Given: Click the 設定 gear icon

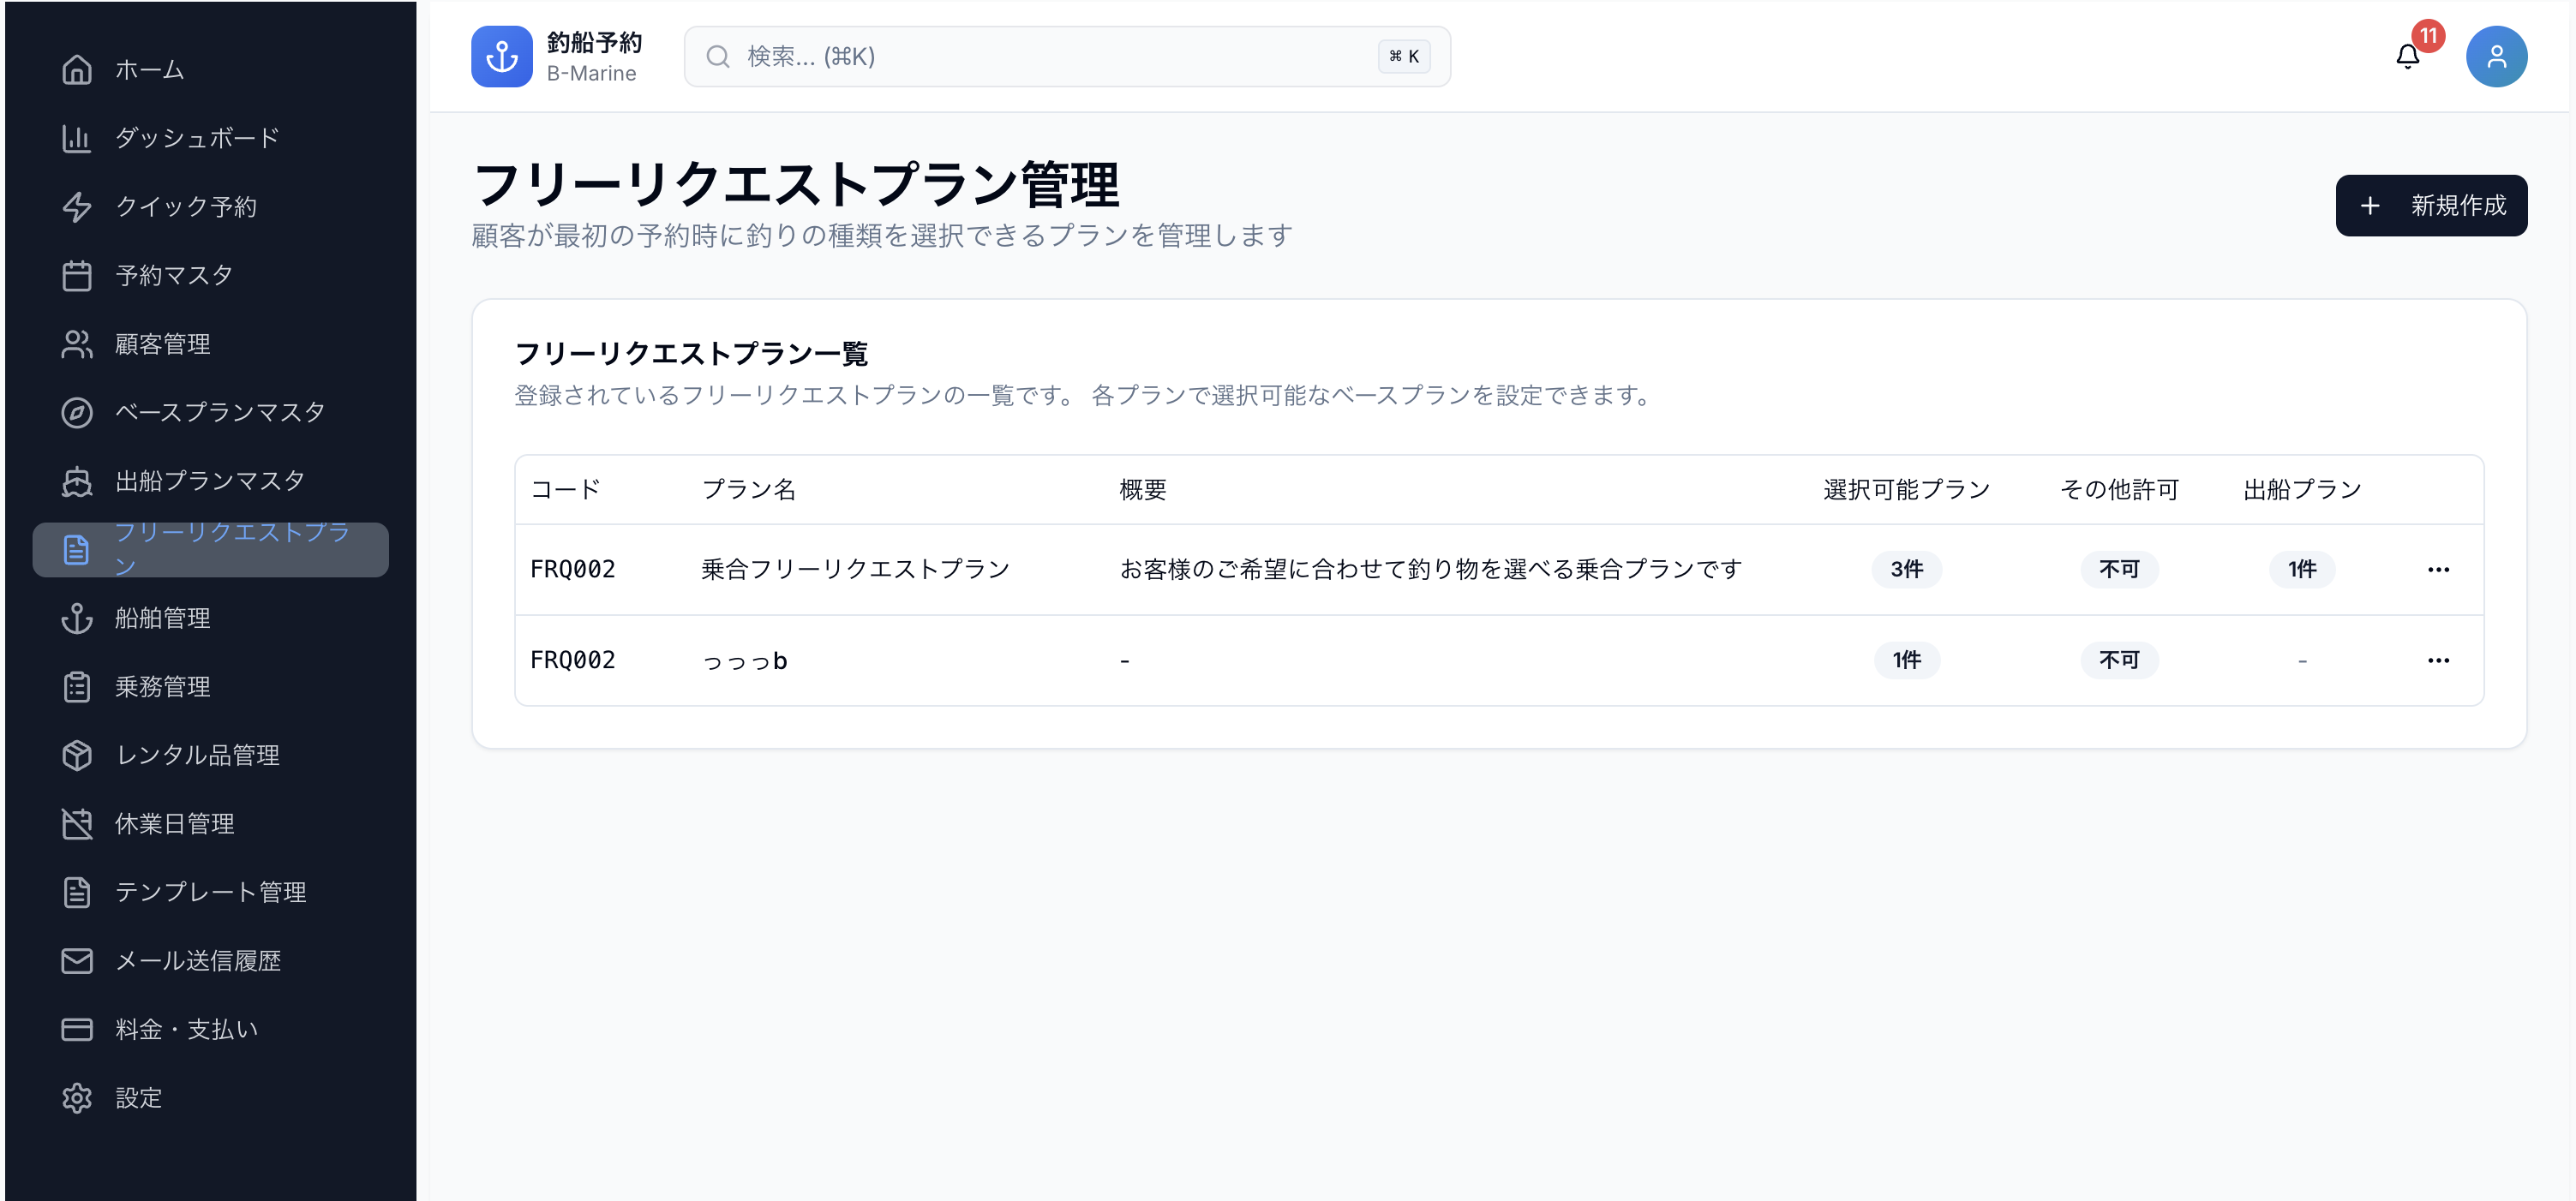Looking at the screenshot, I should click(x=77, y=1097).
